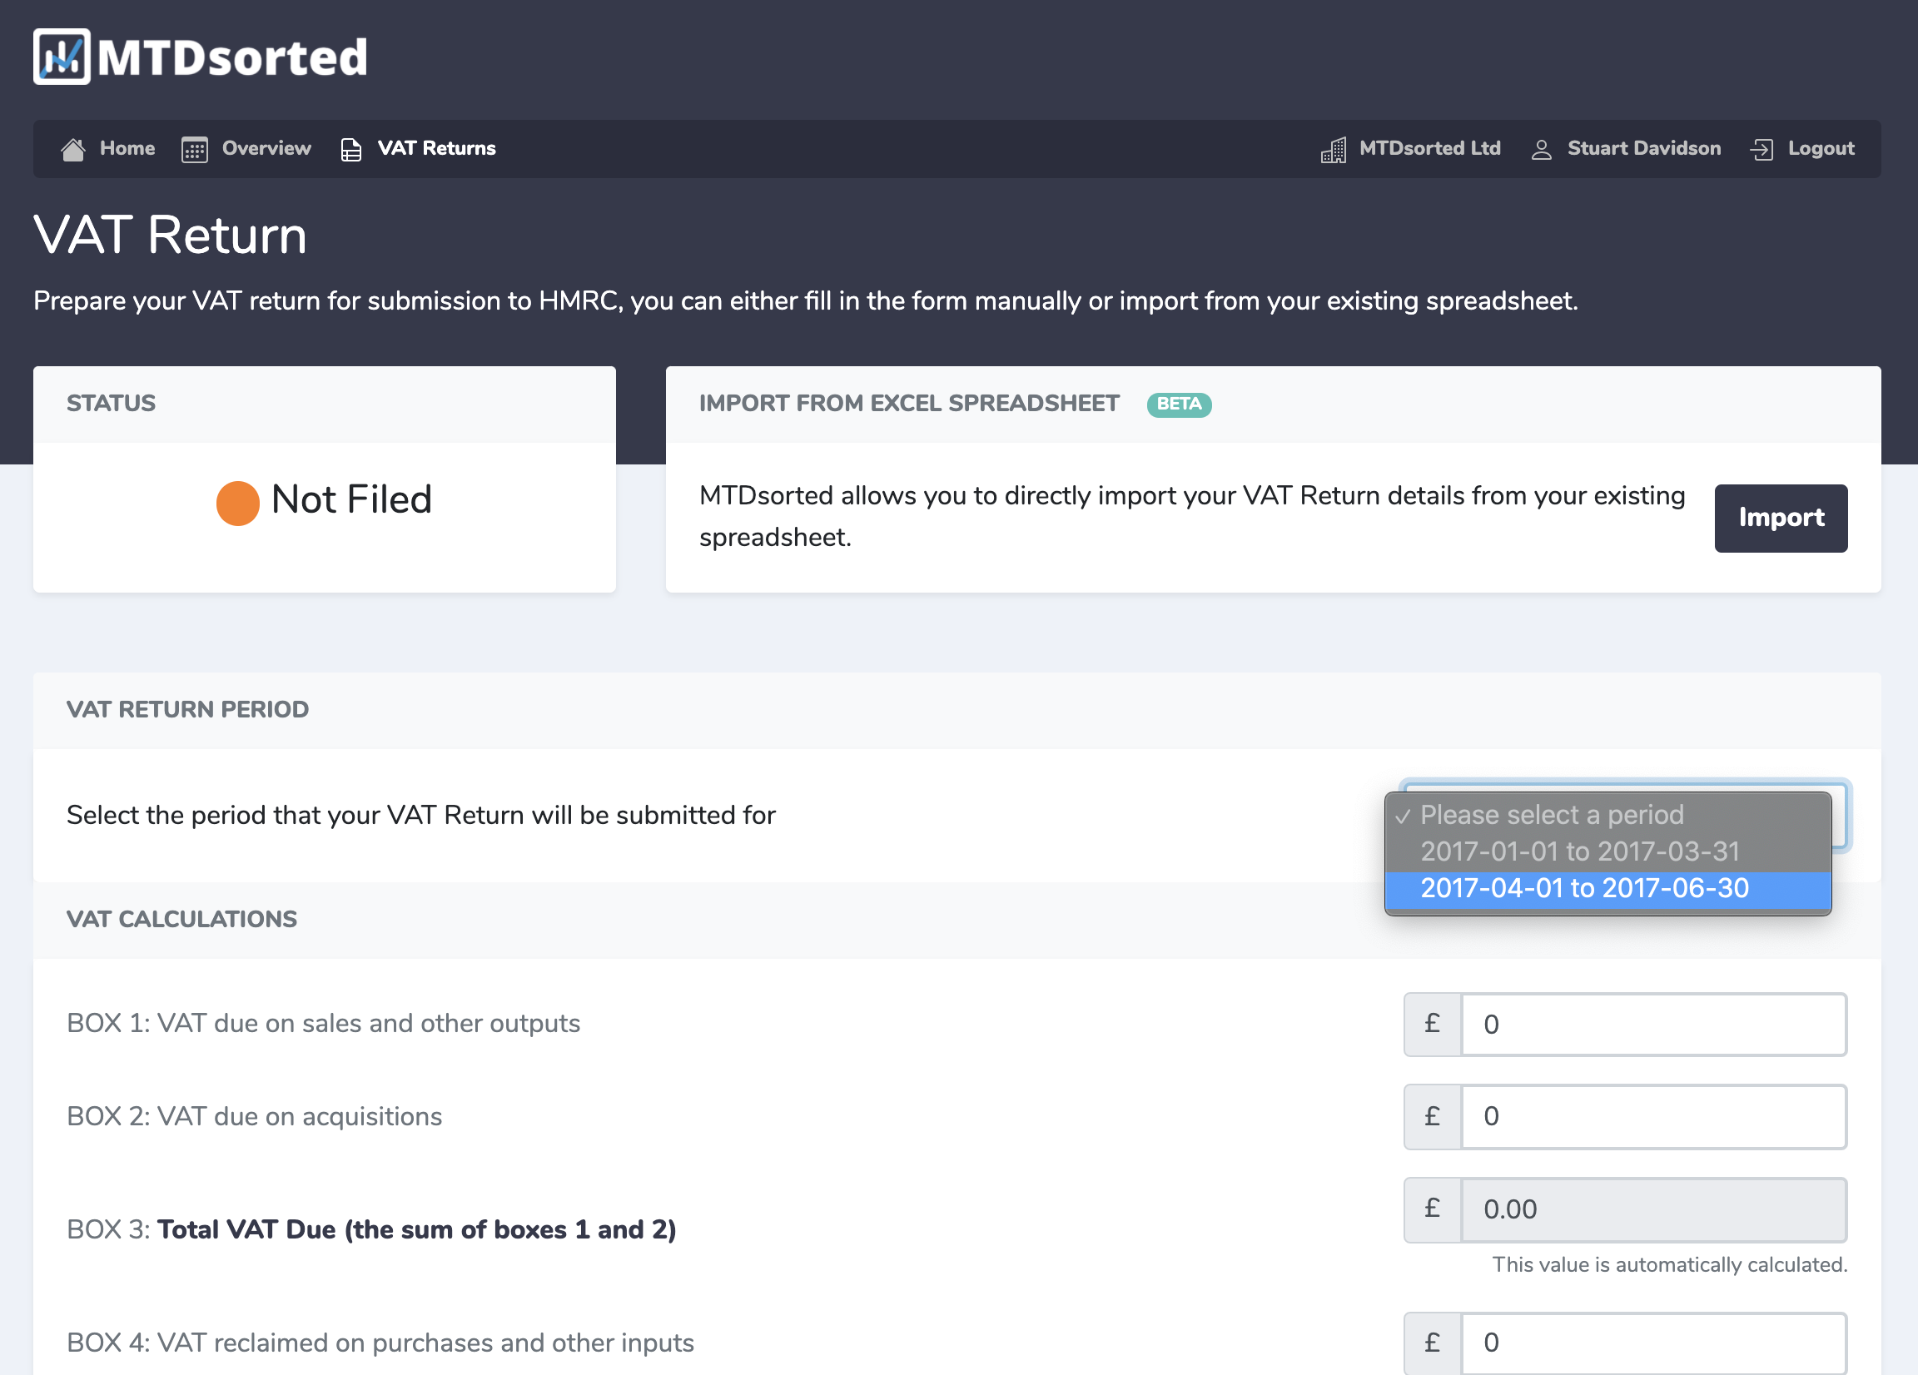1918x1375 pixels.
Task: Click the Import button
Action: 1780,519
